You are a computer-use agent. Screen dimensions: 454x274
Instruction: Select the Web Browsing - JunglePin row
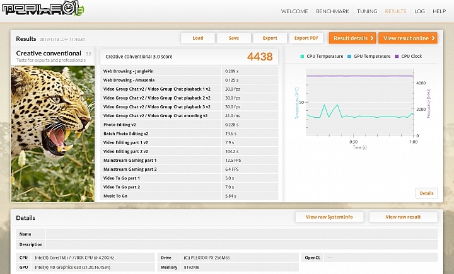pos(189,71)
